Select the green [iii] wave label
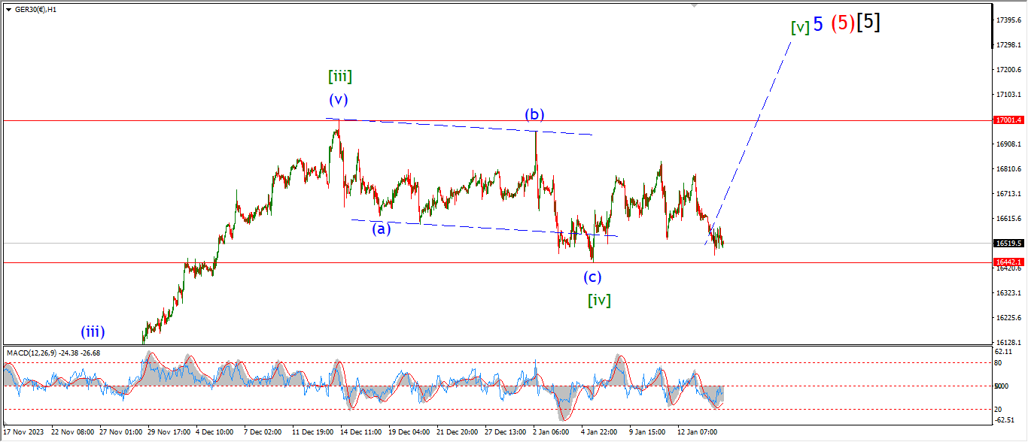The height and width of the screenshot is (442, 1028). 340,76
